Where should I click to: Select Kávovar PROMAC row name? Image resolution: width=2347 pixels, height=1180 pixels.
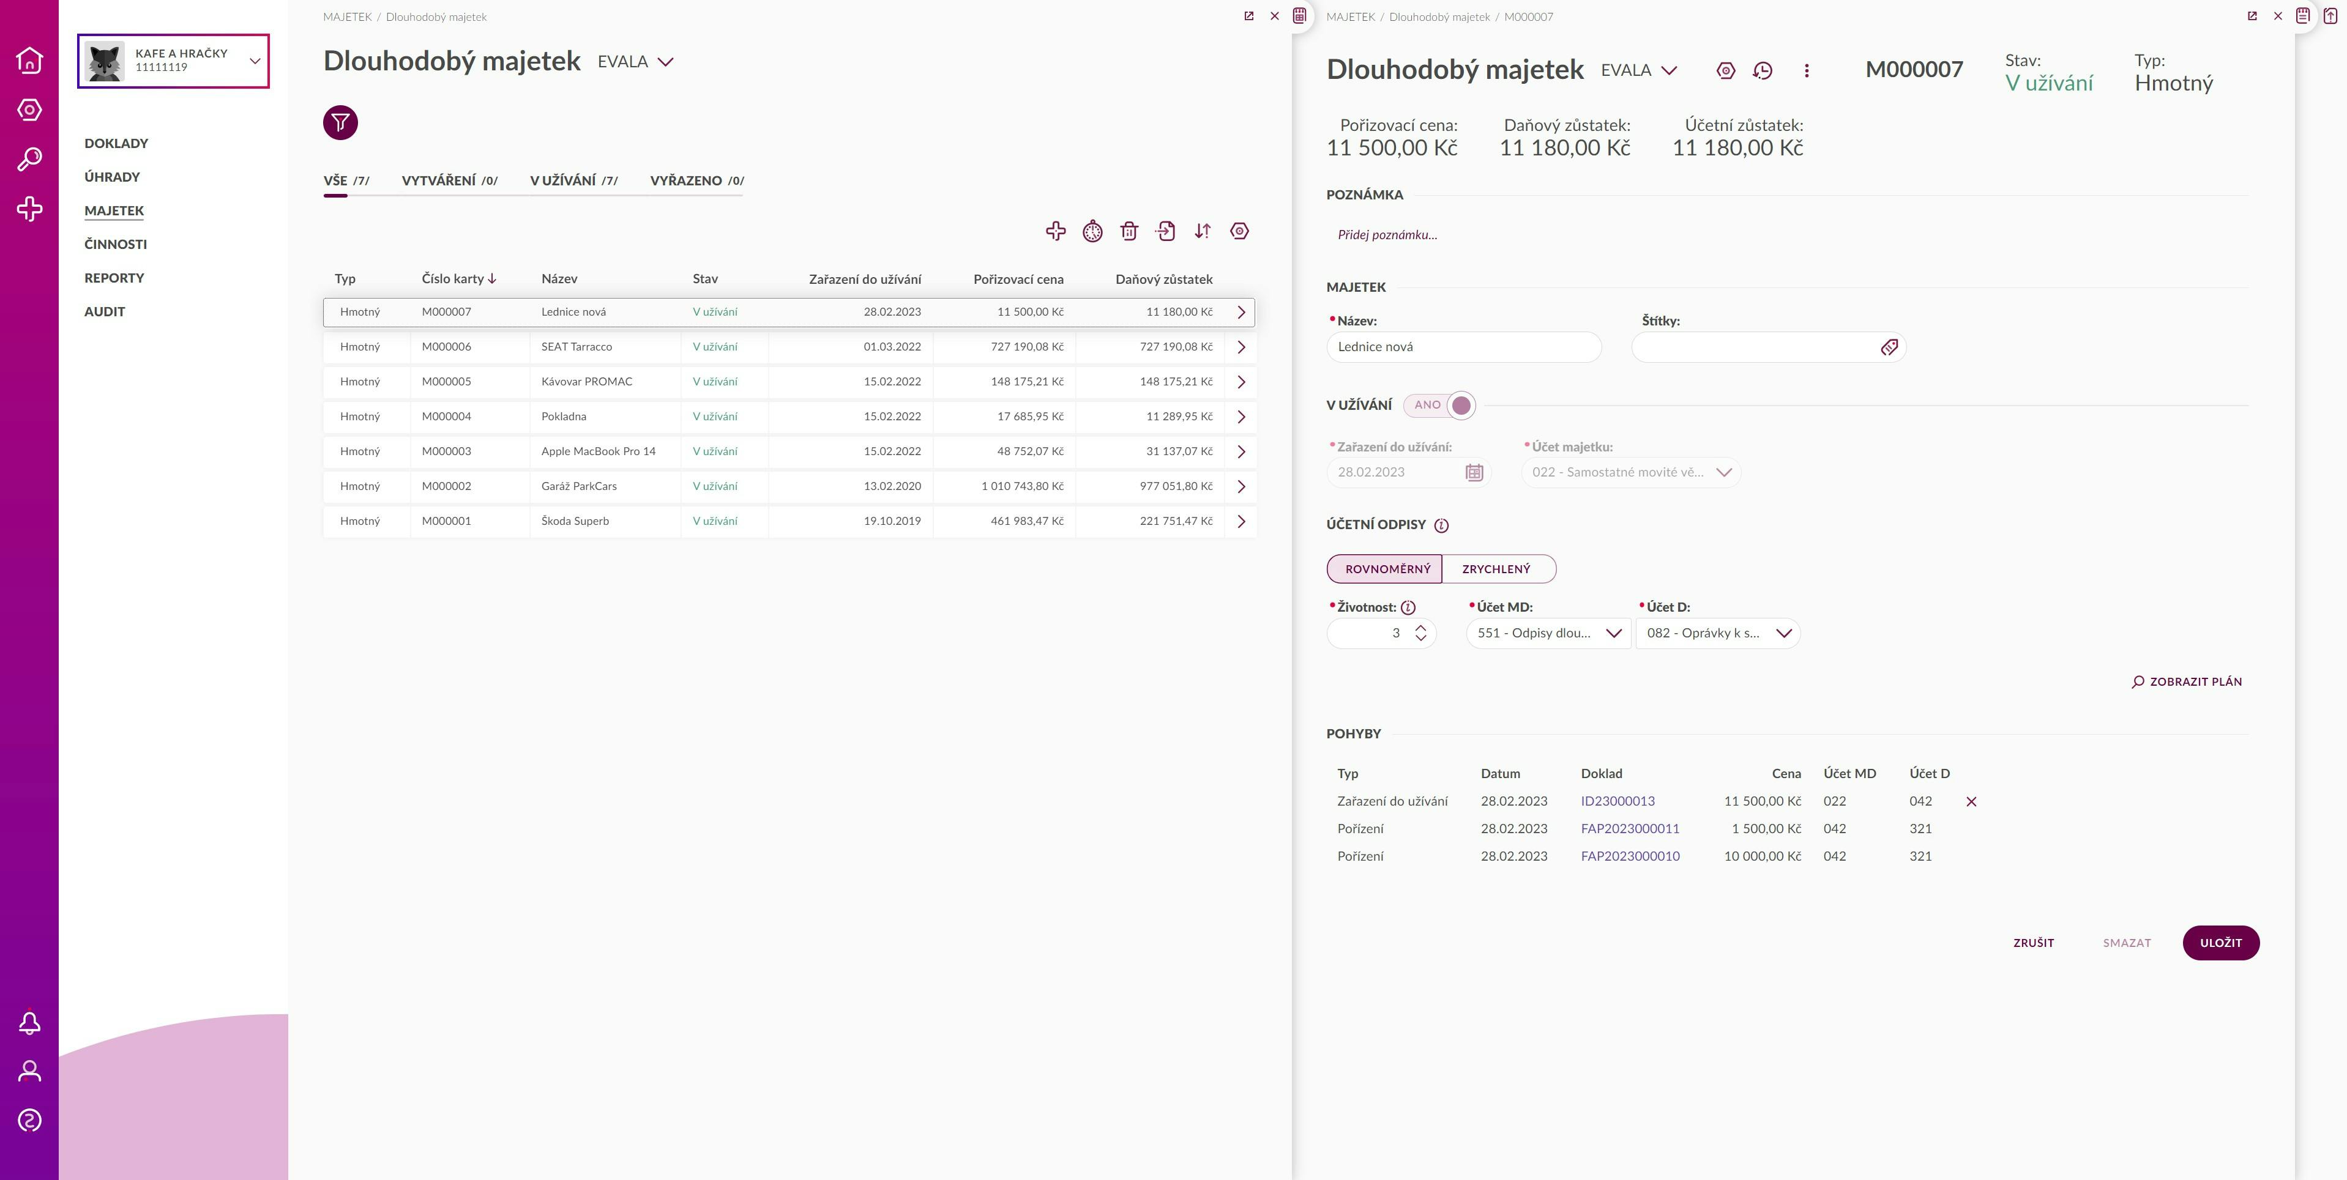pyautogui.click(x=586, y=382)
